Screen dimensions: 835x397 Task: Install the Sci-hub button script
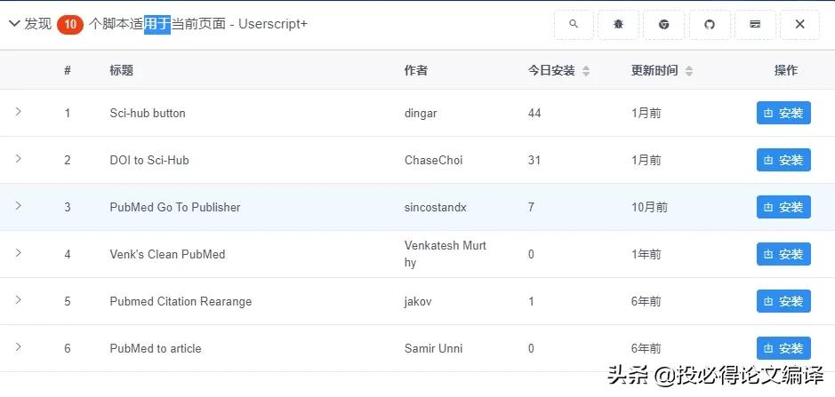tap(783, 113)
